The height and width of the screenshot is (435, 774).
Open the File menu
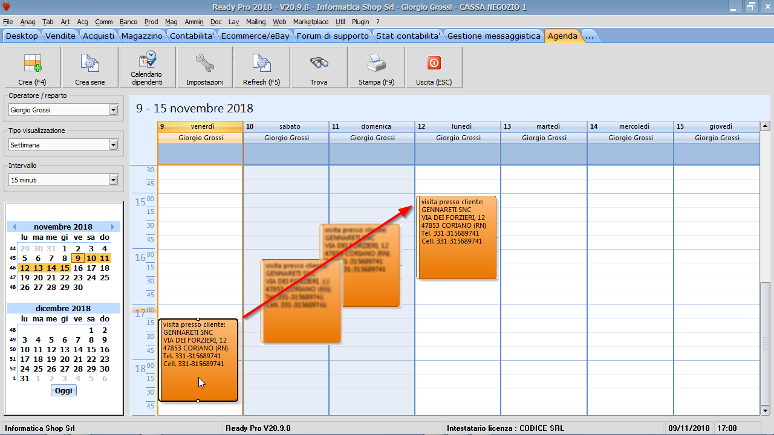[x=8, y=22]
